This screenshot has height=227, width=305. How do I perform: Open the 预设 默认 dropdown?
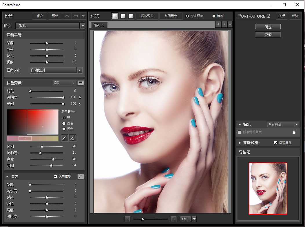pyautogui.click(x=83, y=26)
